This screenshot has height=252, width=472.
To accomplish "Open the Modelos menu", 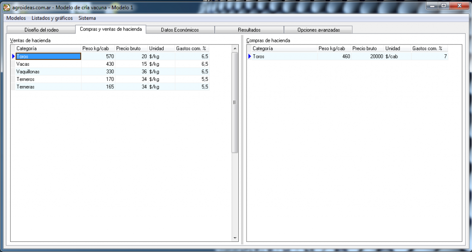I will point(16,18).
